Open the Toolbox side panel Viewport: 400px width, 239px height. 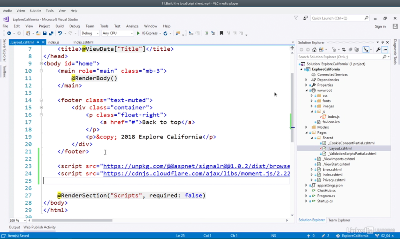(x=4, y=71)
